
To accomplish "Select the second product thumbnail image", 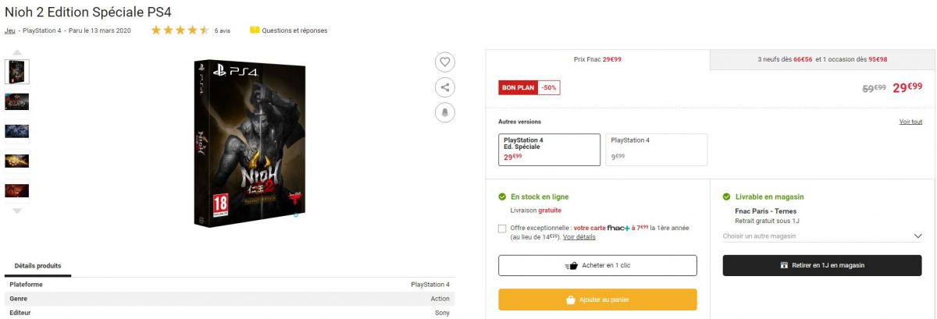I will 17,101.
